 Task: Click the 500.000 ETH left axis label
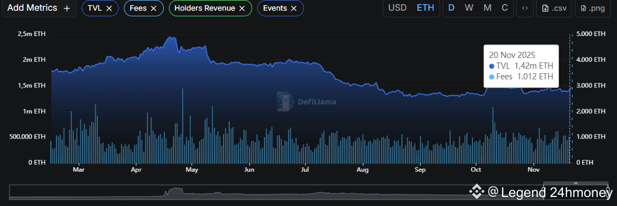click(x=27, y=137)
